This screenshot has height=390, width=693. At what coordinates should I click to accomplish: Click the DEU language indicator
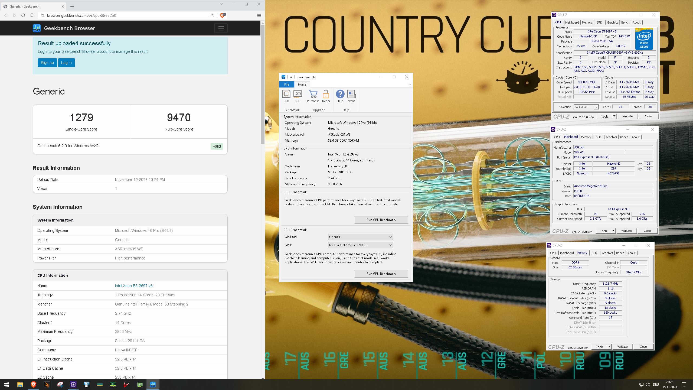tap(656, 385)
